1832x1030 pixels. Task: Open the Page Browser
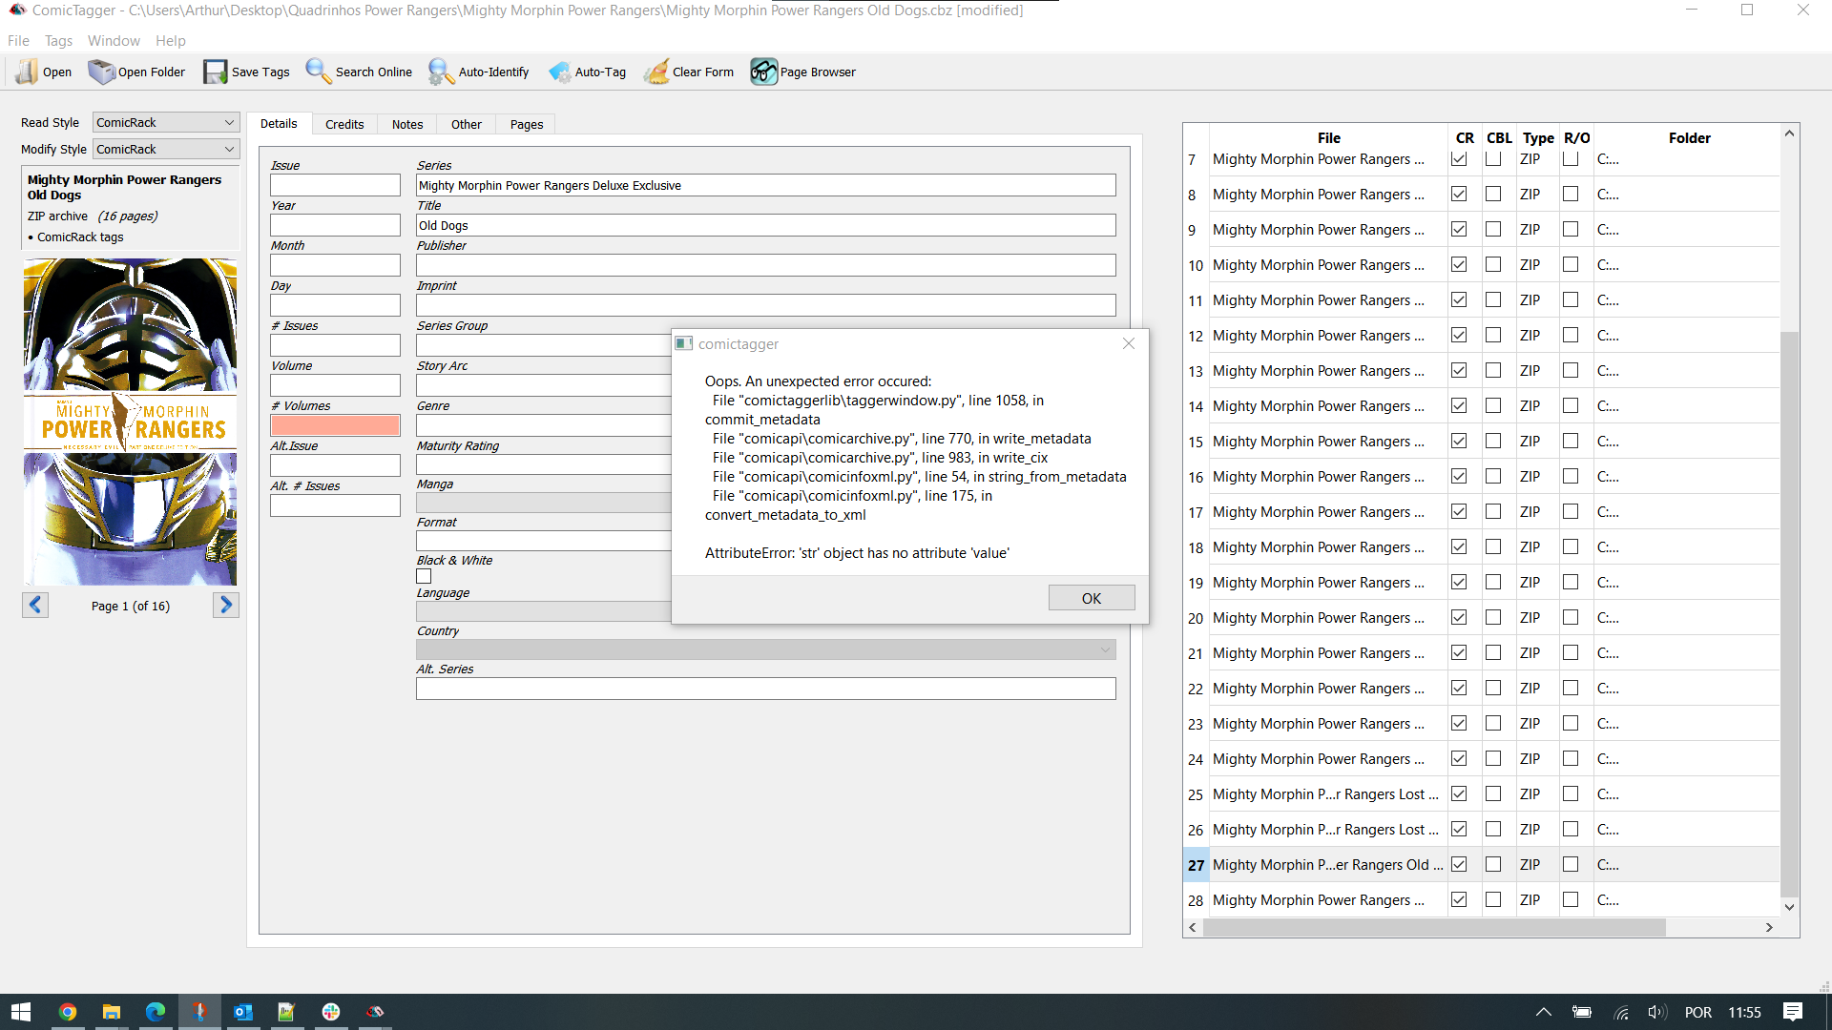[x=802, y=72]
